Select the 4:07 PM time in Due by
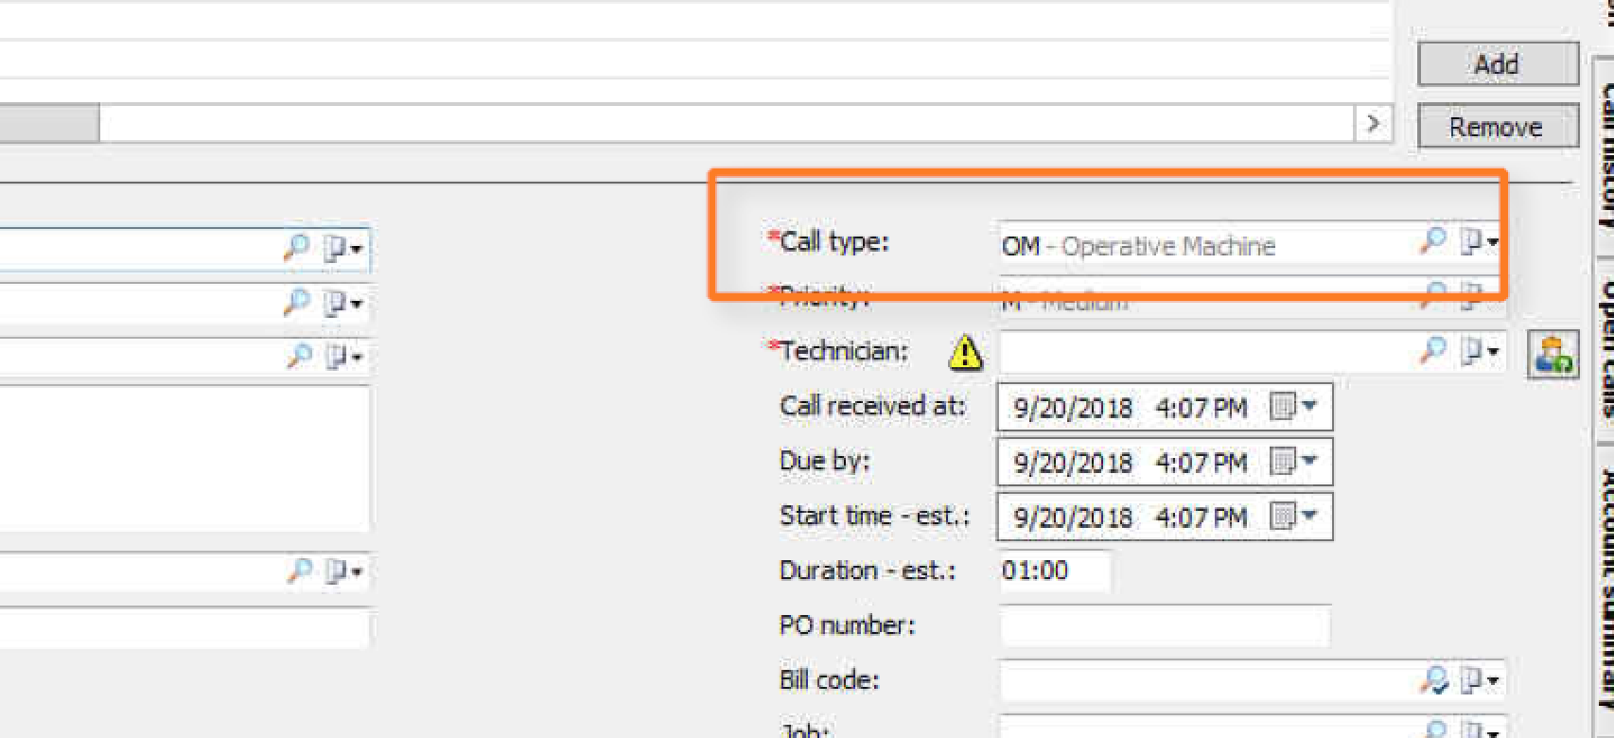The width and height of the screenshot is (1614, 738). 1202,464
